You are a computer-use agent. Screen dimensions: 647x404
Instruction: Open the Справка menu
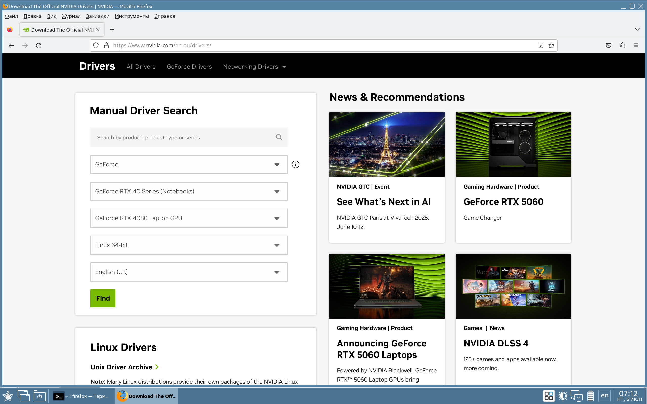pos(165,16)
